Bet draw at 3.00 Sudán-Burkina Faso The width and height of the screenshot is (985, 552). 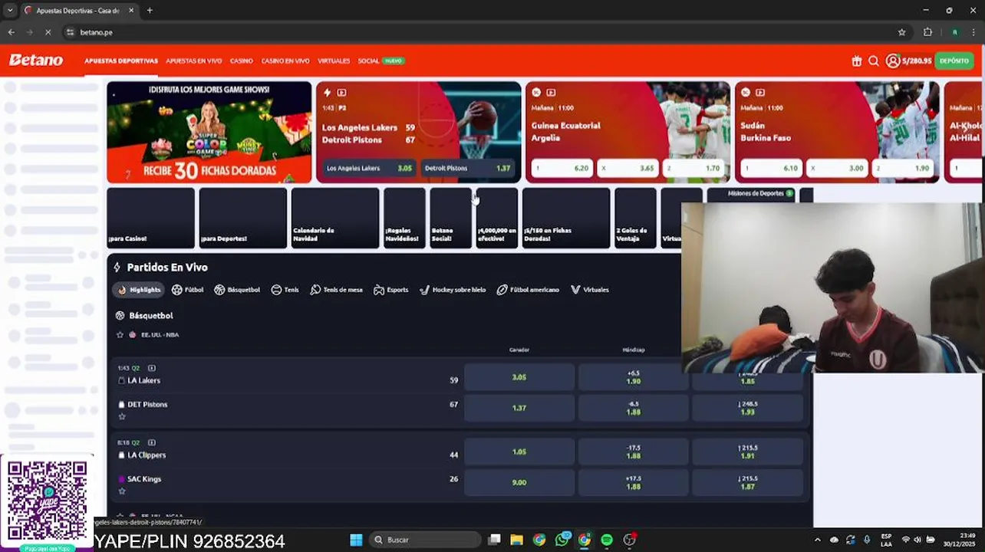pos(837,168)
